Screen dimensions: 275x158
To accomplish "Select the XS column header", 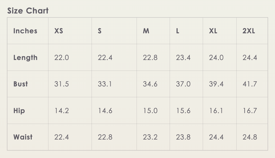I will pos(58,31).
